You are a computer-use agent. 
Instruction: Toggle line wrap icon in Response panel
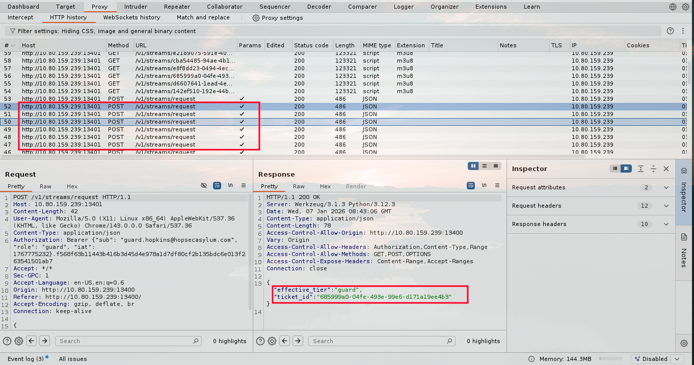pyautogui.click(x=471, y=186)
